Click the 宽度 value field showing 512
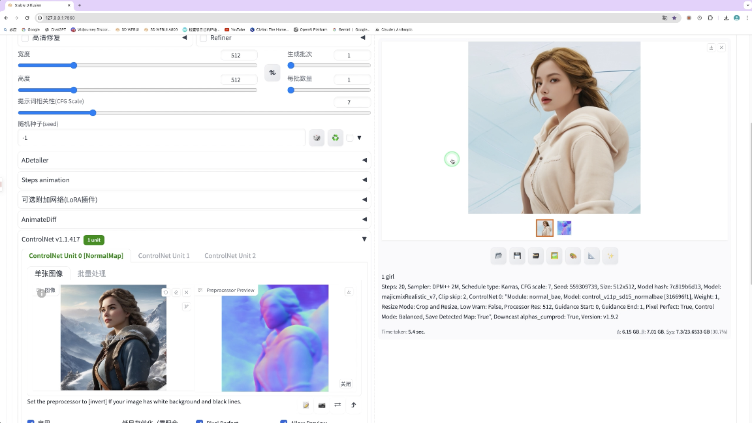 [239, 55]
